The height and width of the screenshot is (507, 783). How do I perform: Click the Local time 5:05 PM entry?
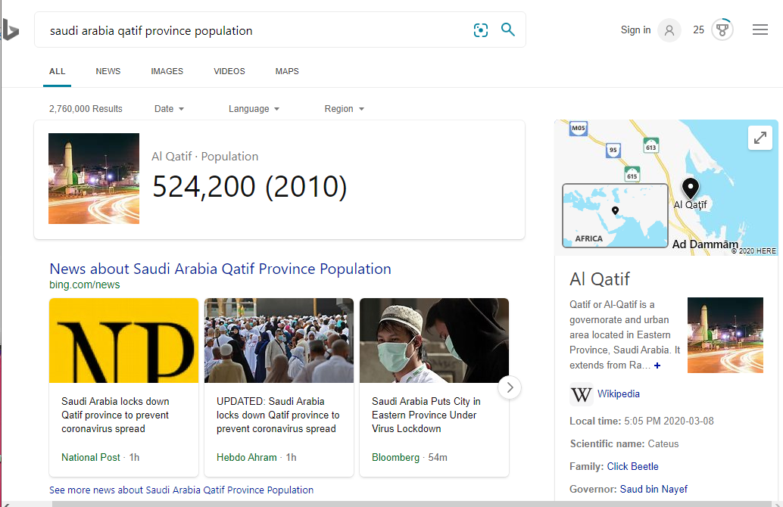tap(641, 421)
